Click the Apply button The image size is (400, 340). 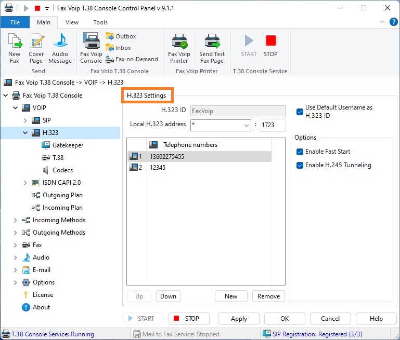point(239,319)
